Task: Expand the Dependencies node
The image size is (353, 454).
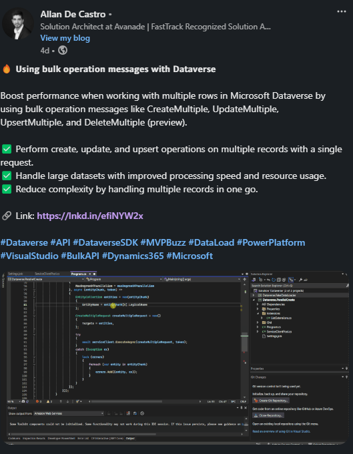Action: pyautogui.click(x=258, y=304)
